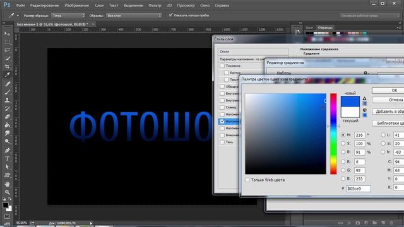
Task: Select the Eraser tool
Action: click(7, 117)
